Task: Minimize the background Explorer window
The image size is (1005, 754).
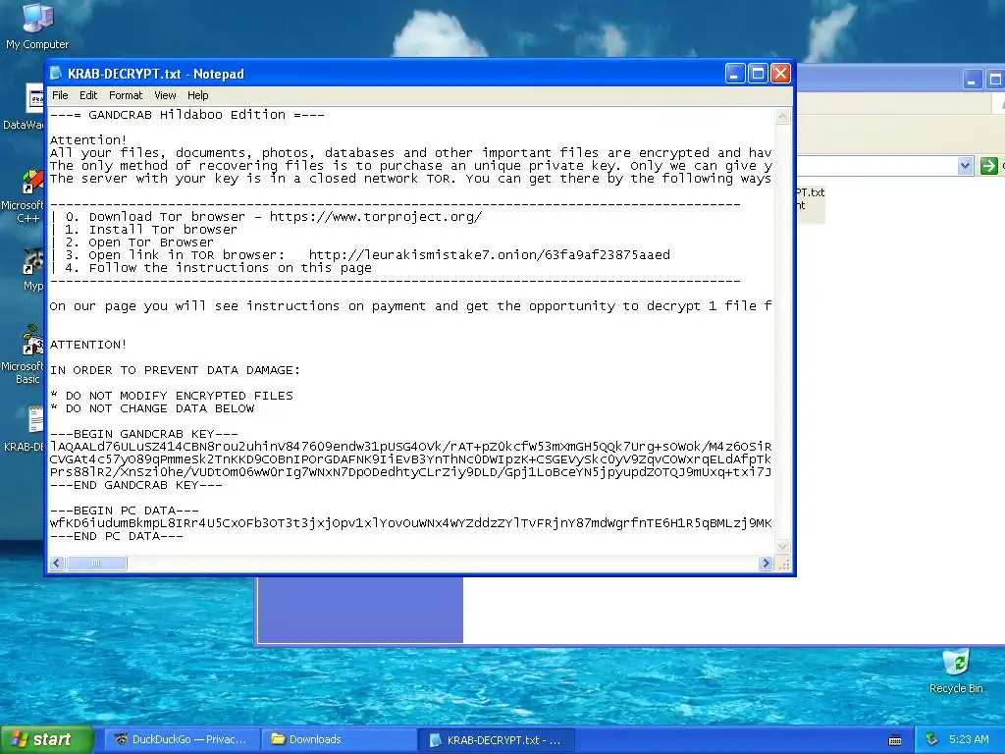Action: click(x=972, y=80)
